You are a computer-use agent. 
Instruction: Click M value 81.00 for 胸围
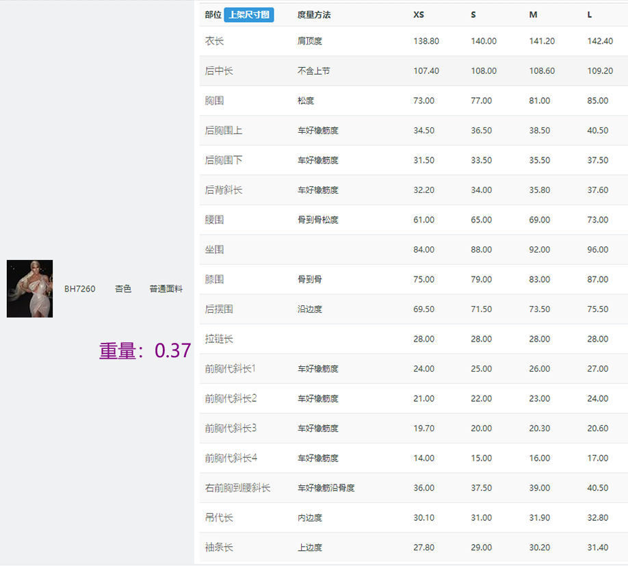pos(540,101)
